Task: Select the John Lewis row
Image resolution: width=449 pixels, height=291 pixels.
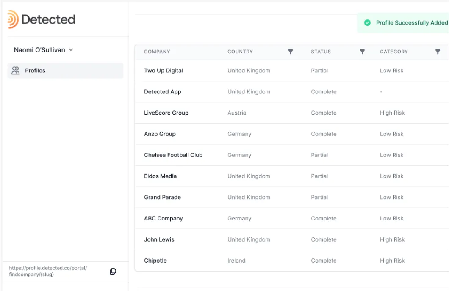Action: point(292,239)
